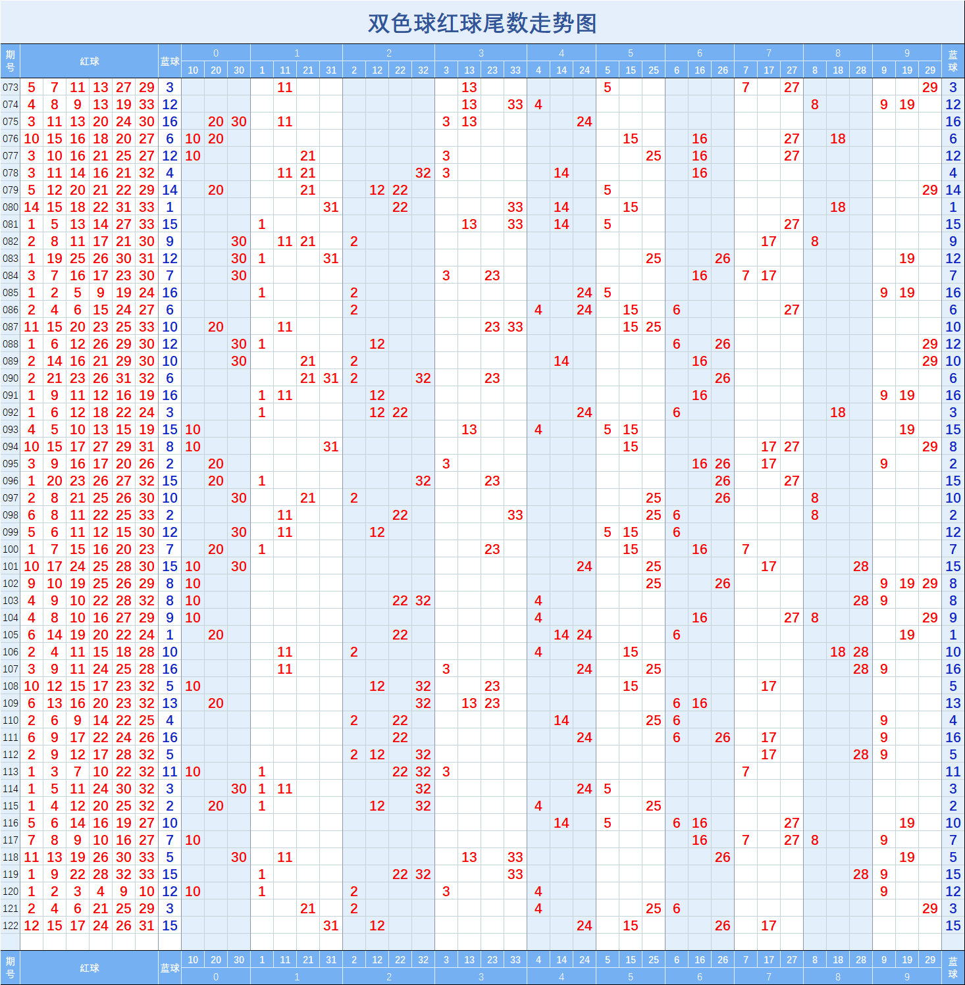This screenshot has height=985, width=965.
Task: Select the 期号 header cell at the table top
Action: [x=11, y=61]
